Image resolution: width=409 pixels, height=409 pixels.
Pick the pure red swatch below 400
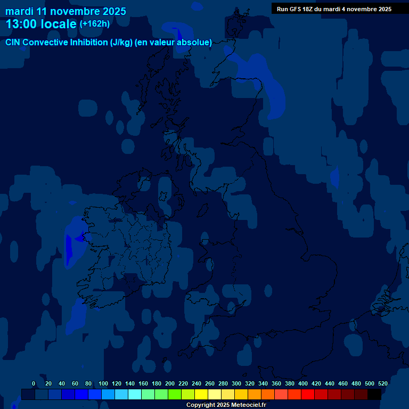(x=308, y=394)
